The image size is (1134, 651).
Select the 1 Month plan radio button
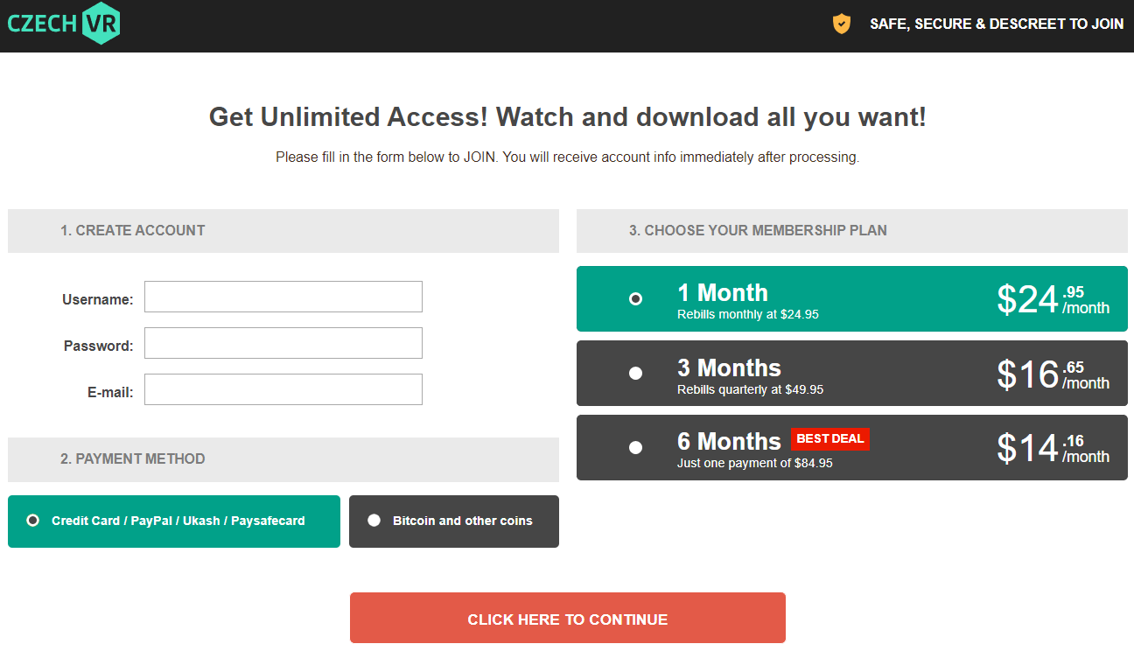(x=636, y=299)
